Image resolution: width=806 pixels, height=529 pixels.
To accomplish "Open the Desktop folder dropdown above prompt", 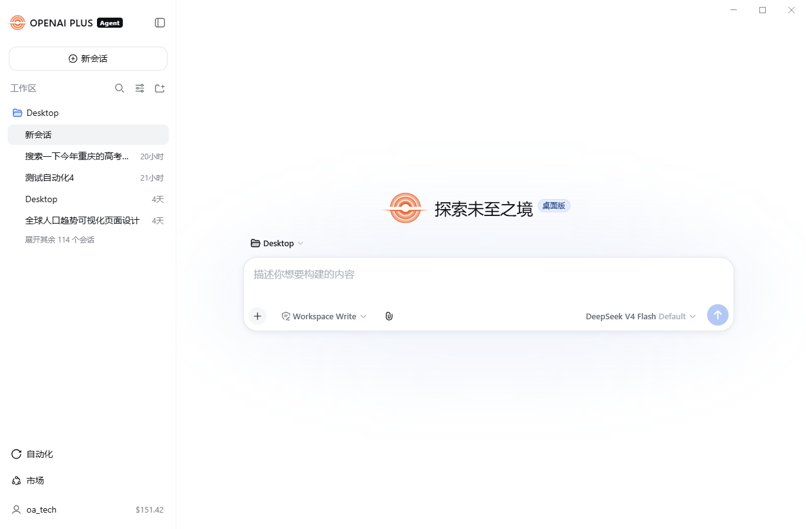I will click(277, 243).
